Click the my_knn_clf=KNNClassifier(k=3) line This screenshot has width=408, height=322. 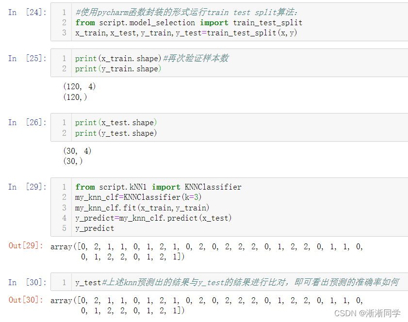click(138, 197)
